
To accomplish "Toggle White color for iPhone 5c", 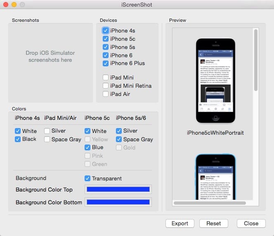I will pos(87,131).
